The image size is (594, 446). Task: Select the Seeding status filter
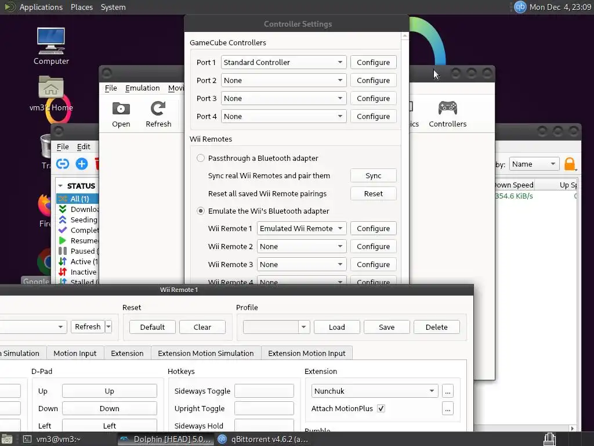(78, 220)
